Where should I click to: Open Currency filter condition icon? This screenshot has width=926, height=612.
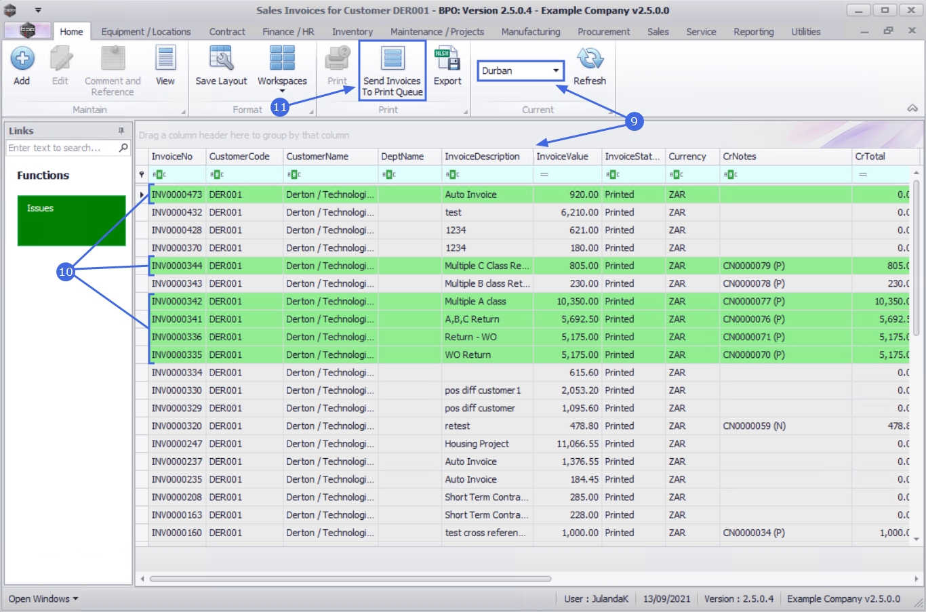coord(677,175)
